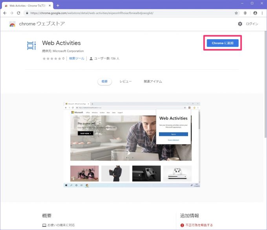This screenshot has width=267, height=230.
Task: Open the 検索ツール category link
Action: click(77, 58)
